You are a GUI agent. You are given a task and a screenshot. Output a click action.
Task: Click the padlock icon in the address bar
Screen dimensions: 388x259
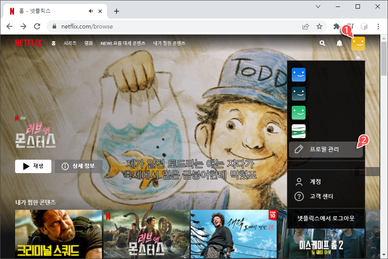[x=54, y=26]
